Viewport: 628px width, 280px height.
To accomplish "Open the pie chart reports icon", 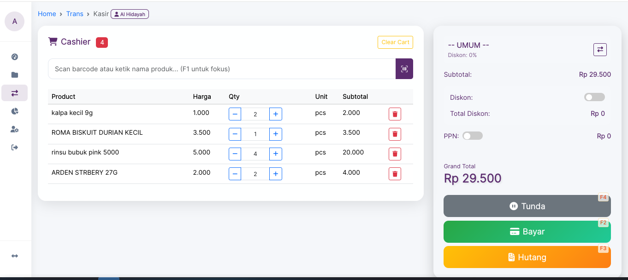I will click(15, 111).
